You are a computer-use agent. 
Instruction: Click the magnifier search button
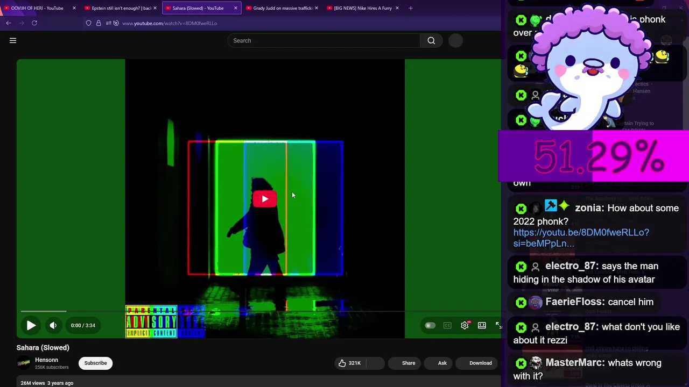(431, 40)
